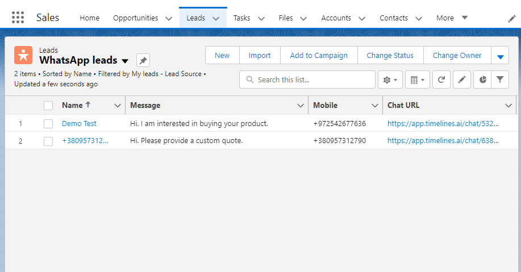This screenshot has height=272, width=521.
Task: Open WhatsApp leads list view picker
Action: [x=125, y=61]
